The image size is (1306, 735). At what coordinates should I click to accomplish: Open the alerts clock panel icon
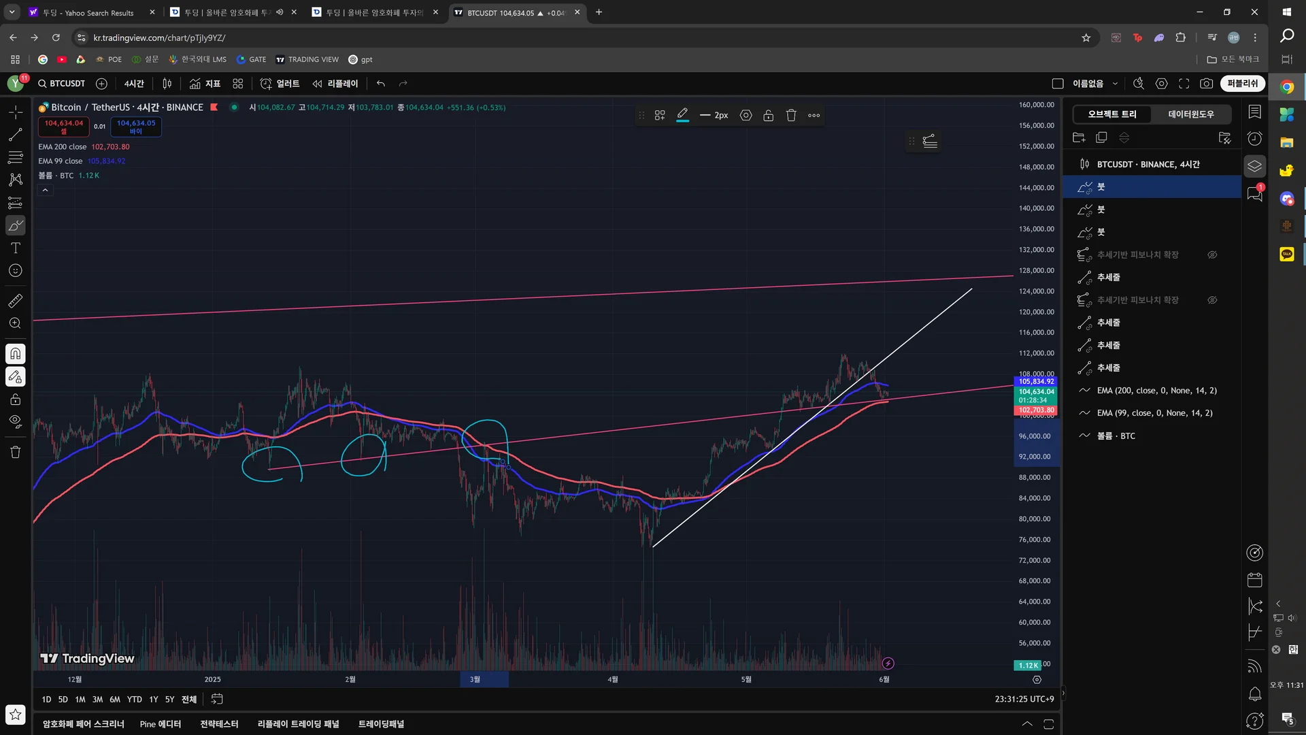coord(1255,139)
